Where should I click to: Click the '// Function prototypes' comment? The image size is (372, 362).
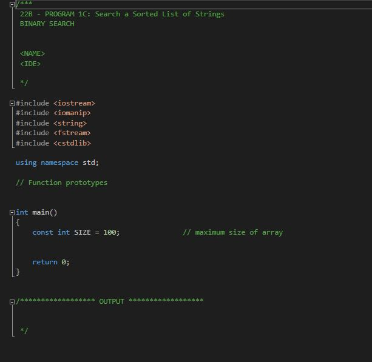pyautogui.click(x=61, y=183)
